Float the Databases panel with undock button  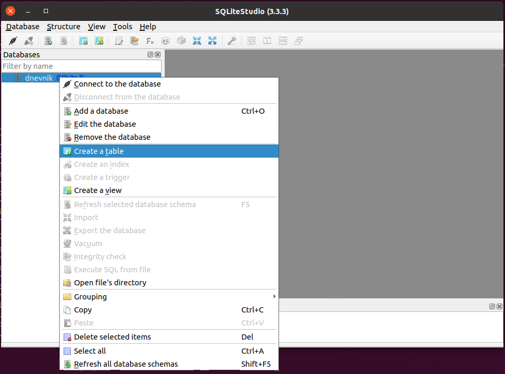(x=150, y=55)
